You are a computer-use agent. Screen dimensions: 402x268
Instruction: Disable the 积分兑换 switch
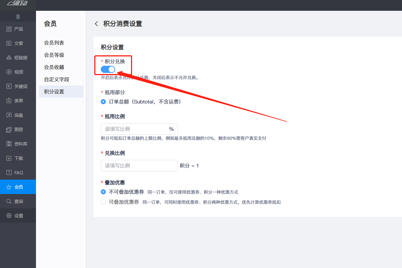click(107, 69)
